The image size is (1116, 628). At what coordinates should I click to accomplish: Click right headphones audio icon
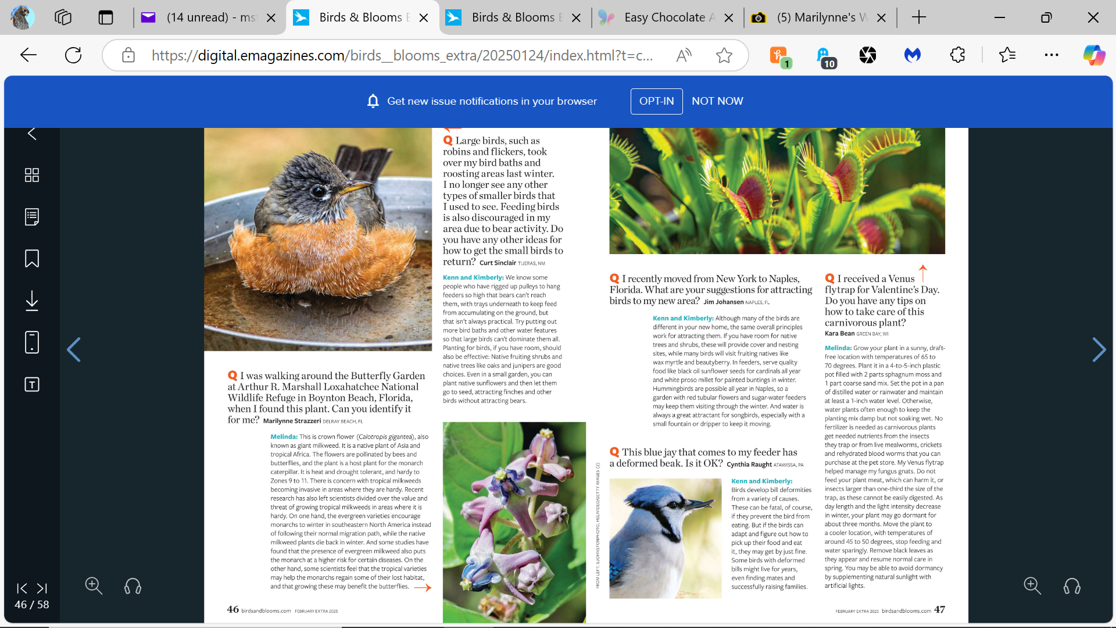pos(1072,586)
